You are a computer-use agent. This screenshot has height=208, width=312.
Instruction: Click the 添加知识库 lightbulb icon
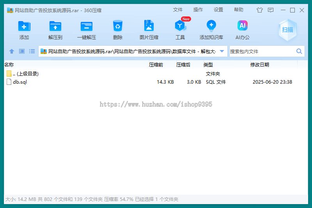[x=211, y=26]
